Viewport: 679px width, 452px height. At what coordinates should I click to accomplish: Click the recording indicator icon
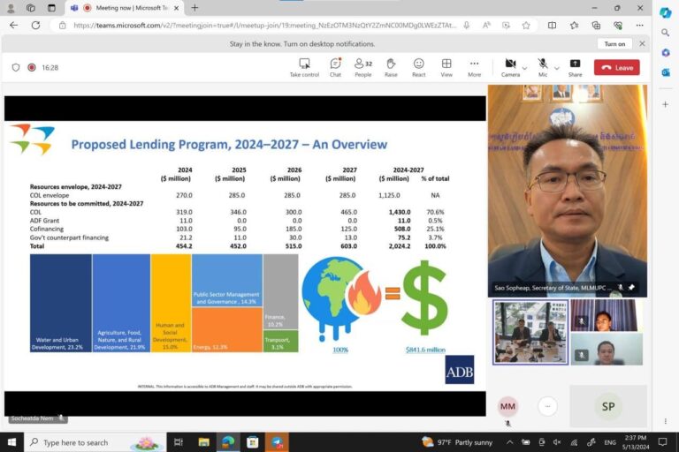coord(32,67)
